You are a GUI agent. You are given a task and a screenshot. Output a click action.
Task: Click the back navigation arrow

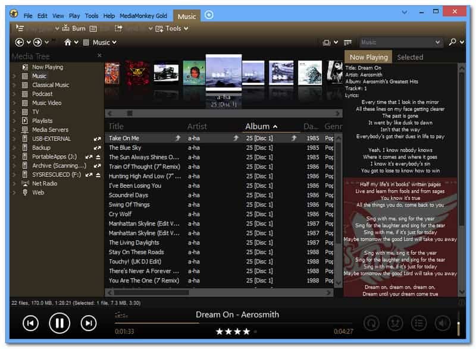pos(20,42)
